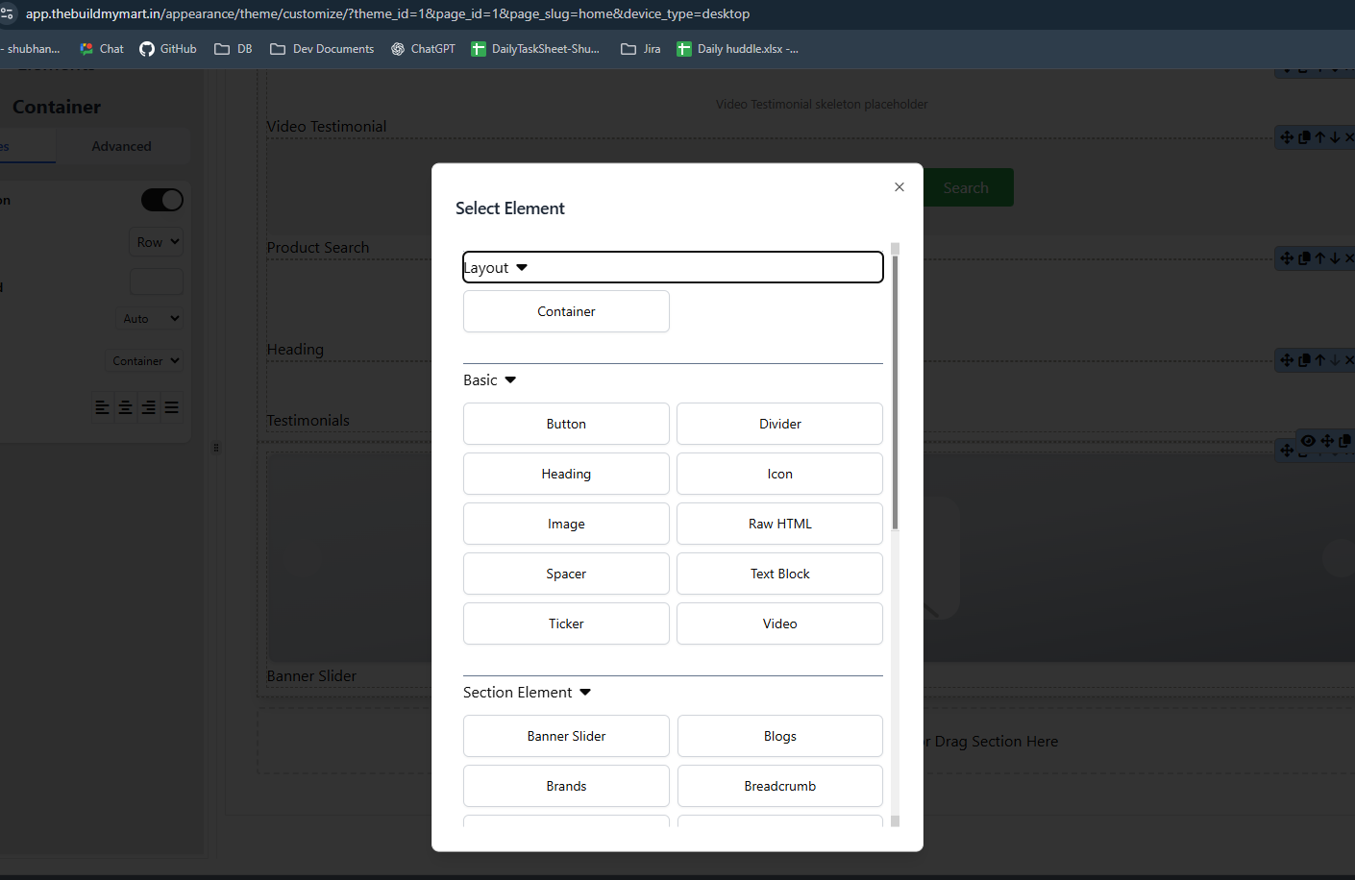This screenshot has height=880, width=1355.
Task: Open the Chat bookmark
Action: point(102,49)
